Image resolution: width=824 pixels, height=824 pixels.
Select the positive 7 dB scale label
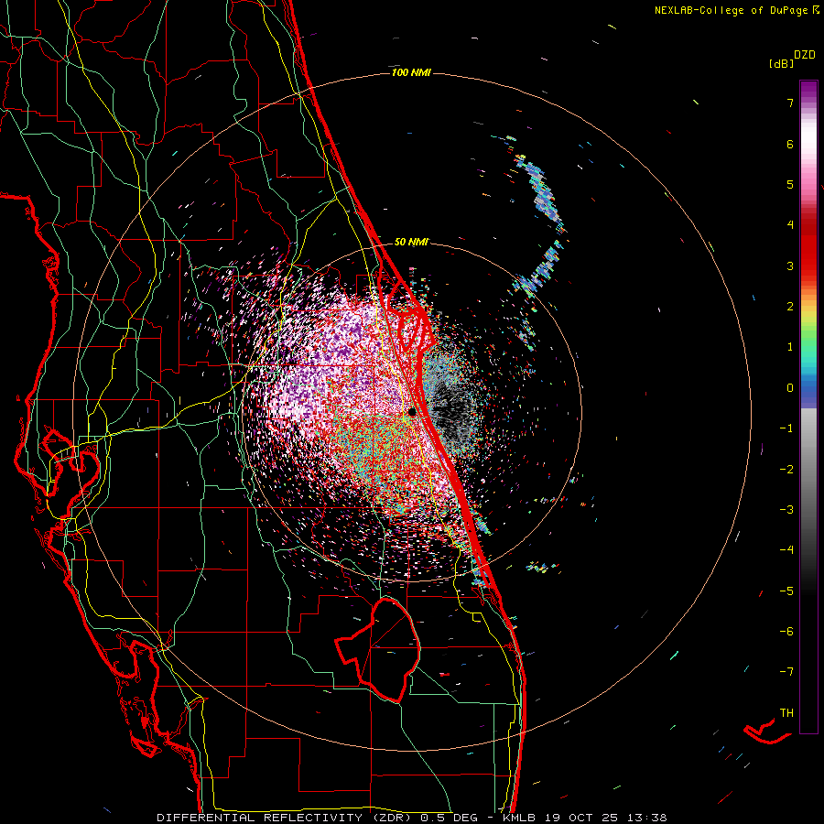(790, 103)
